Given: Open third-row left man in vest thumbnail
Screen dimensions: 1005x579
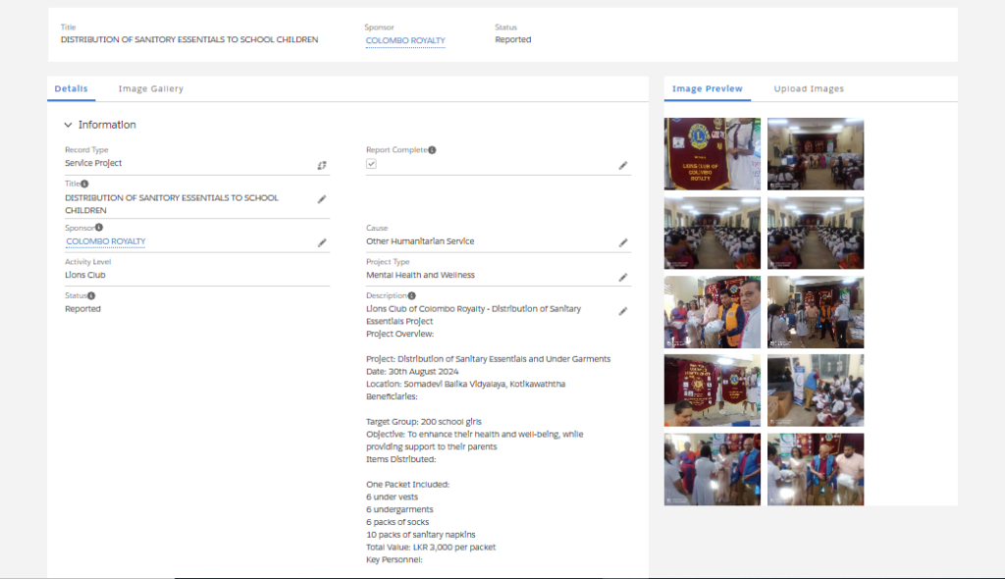Looking at the screenshot, I should (x=713, y=312).
